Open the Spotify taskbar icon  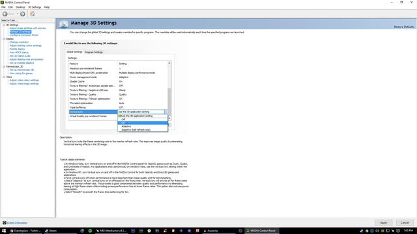click(90, 231)
